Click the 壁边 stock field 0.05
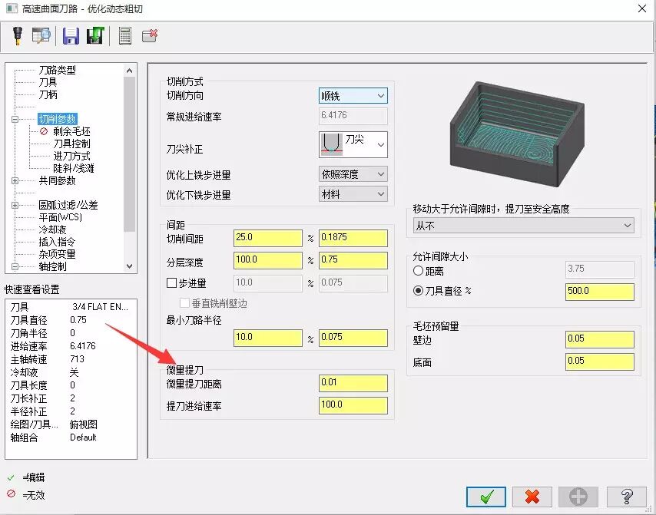The width and height of the screenshot is (656, 515). 599,339
